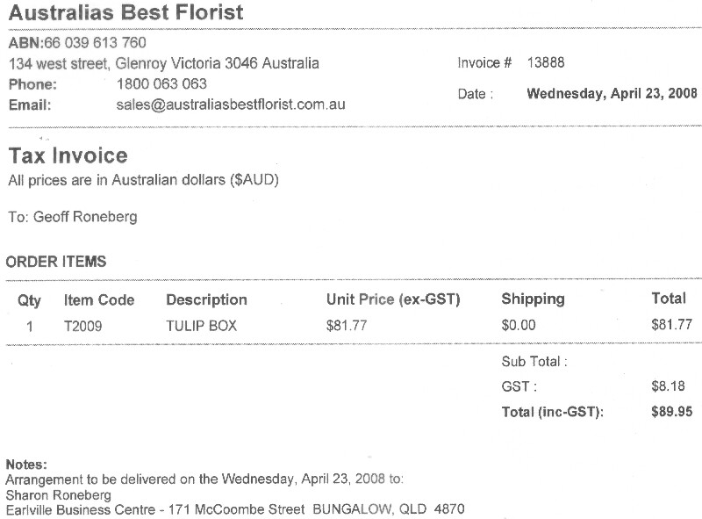Screen dimensions: 702x519
Task: Click item code T2009
Action: [82, 326]
